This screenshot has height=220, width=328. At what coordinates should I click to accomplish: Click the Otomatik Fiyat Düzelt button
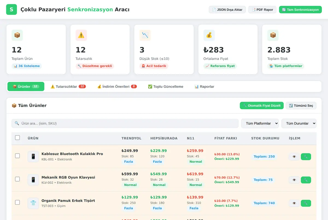262,106
